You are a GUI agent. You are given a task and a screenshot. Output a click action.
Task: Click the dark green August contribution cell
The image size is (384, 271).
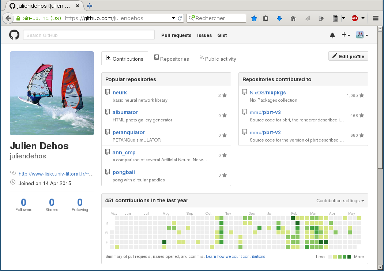tap(164, 242)
